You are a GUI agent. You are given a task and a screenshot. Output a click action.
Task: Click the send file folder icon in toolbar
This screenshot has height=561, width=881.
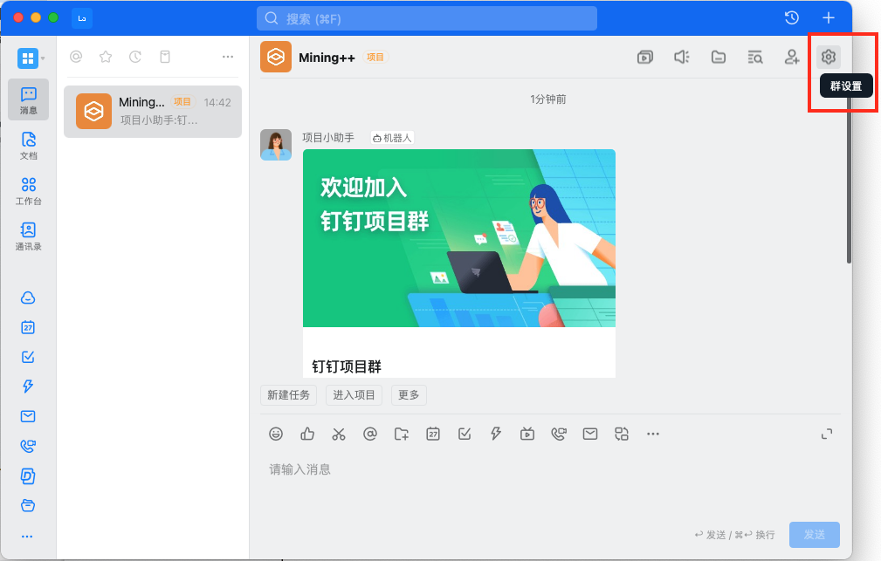(402, 434)
